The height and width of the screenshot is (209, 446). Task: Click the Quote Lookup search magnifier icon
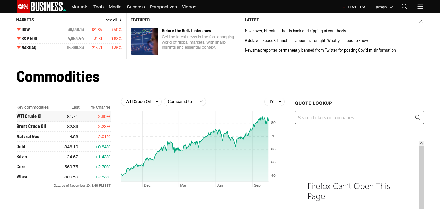417,118
